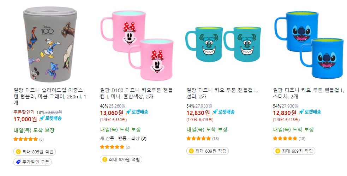The image size is (347, 176).
Task: Click the 새 상품, 반품 - 최상 (2) link
Action: click(x=123, y=139)
